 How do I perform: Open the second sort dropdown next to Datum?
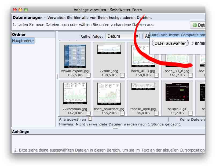tap(146, 36)
